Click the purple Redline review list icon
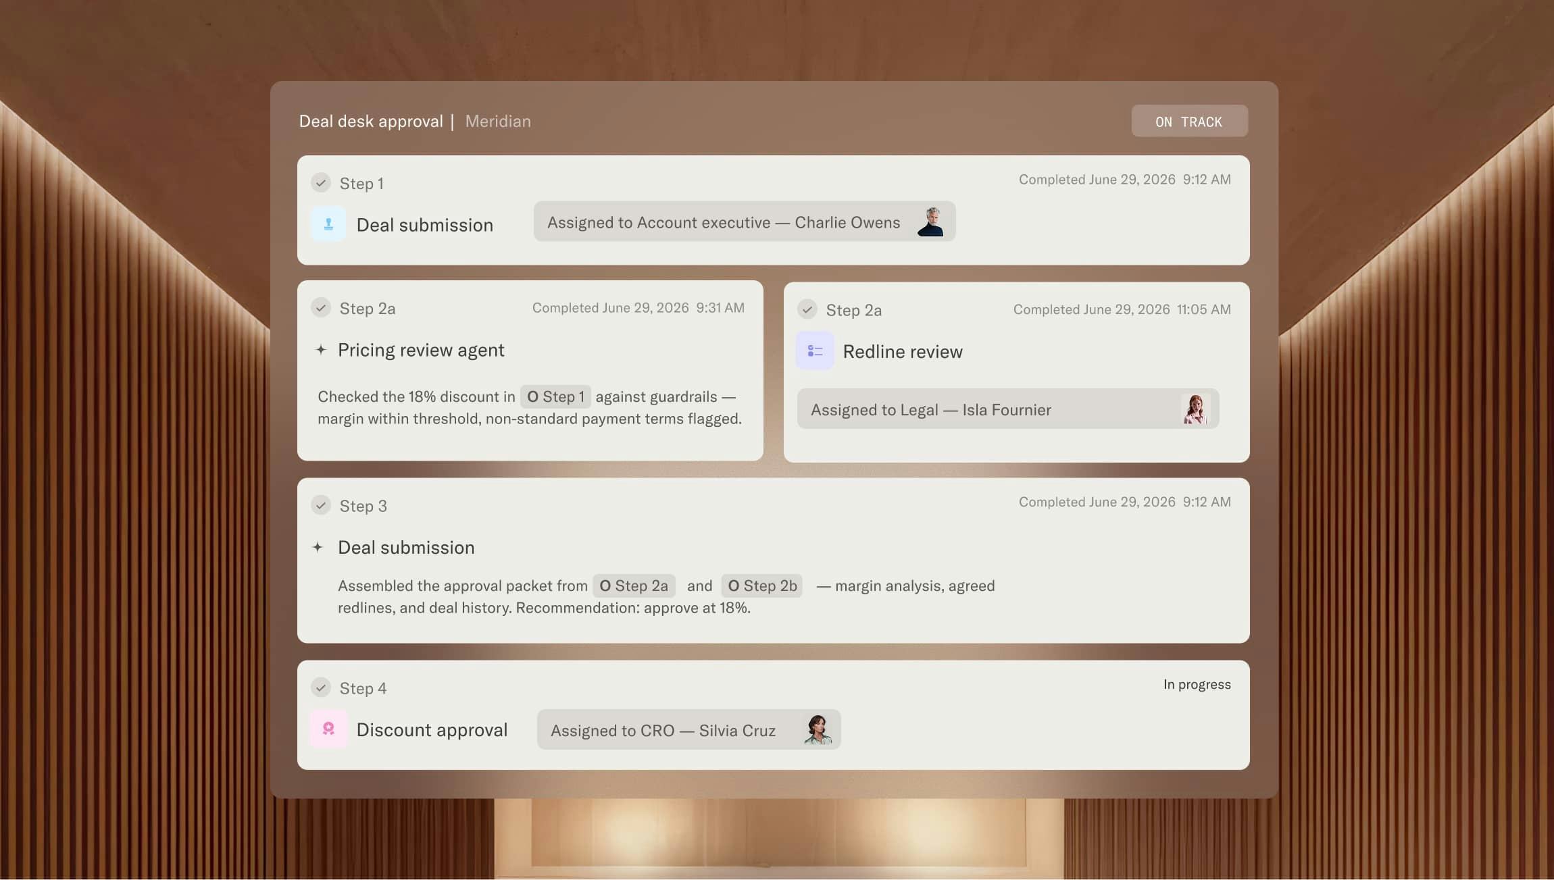Screen dimensions: 1554x880 coord(815,351)
